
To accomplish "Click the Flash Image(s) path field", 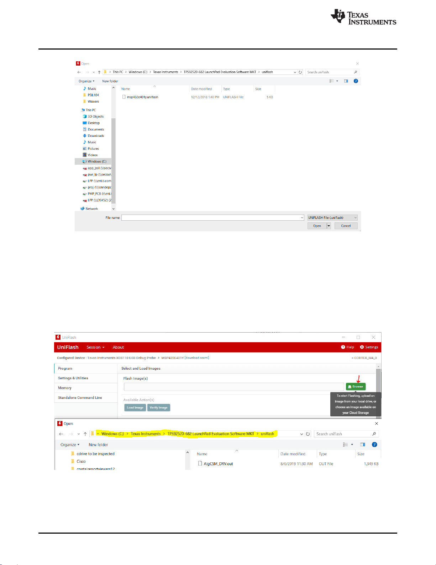I will coord(234,386).
